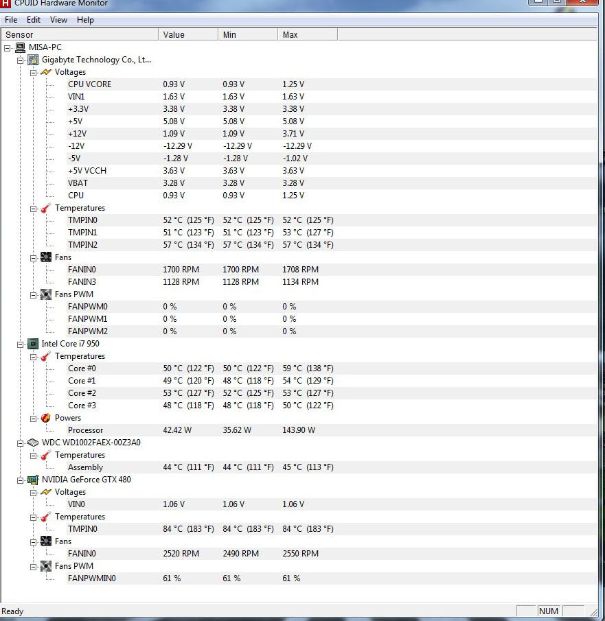Viewport: 605px width, 621px height.
Task: Collapse the WDC WD1002FAEX node
Action: click(20, 443)
